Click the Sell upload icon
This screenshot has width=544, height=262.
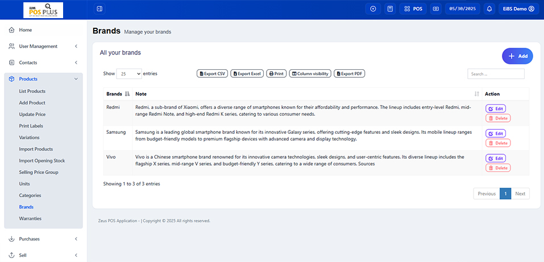coord(11,255)
